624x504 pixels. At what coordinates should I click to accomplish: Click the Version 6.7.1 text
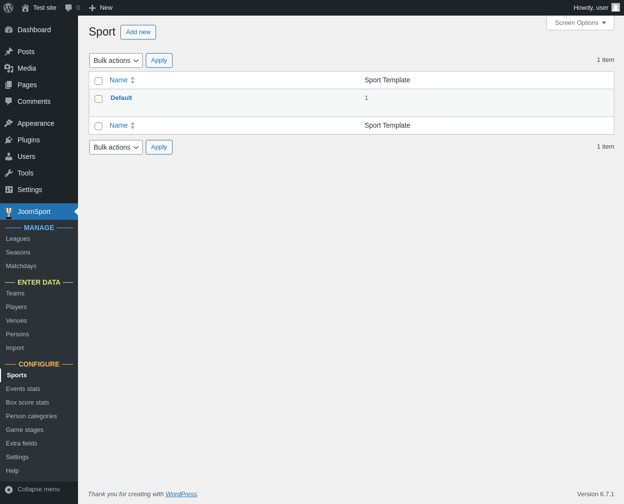point(596,494)
